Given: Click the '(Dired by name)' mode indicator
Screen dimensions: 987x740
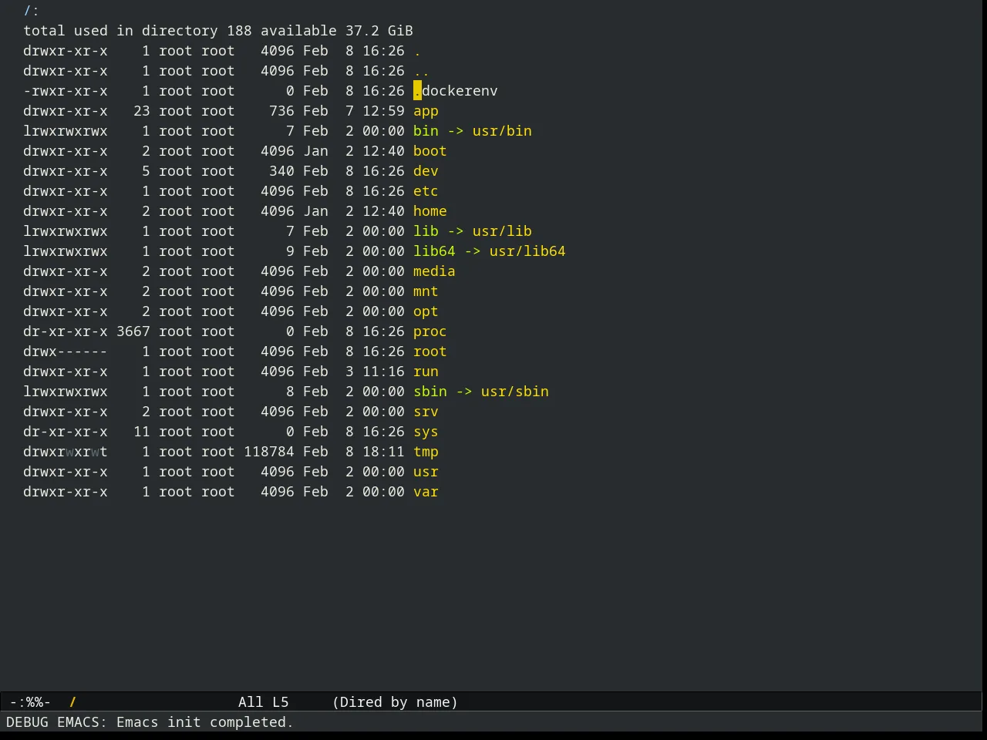Looking at the screenshot, I should (395, 701).
